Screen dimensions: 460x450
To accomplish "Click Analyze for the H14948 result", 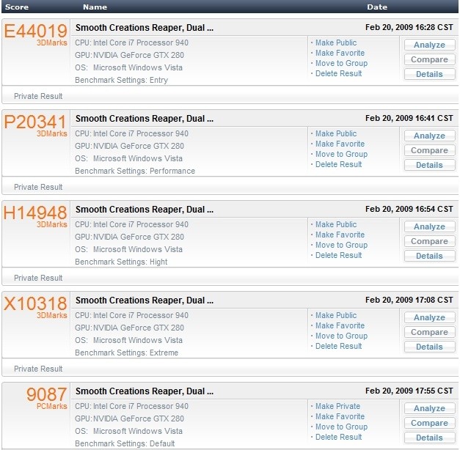I will pyautogui.click(x=429, y=226).
